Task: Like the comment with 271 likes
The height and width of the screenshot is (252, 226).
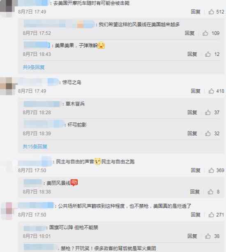Action: pyautogui.click(x=211, y=215)
